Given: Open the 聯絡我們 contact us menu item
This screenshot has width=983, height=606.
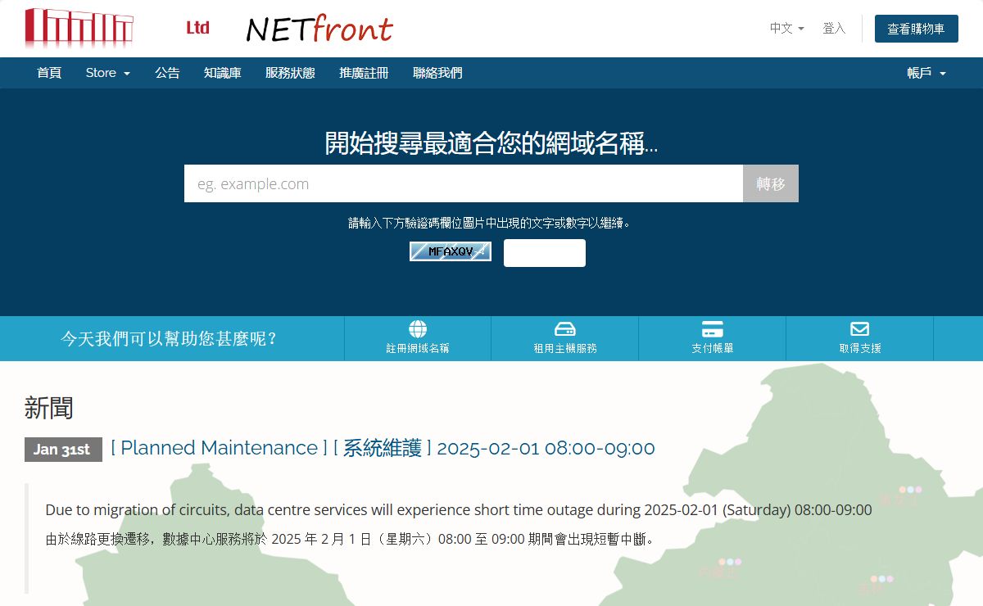Looking at the screenshot, I should coord(437,73).
